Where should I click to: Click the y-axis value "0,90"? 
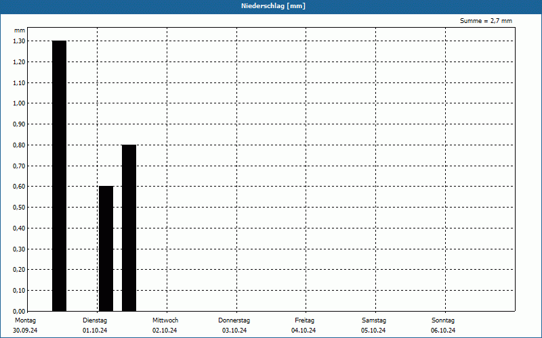pos(19,124)
